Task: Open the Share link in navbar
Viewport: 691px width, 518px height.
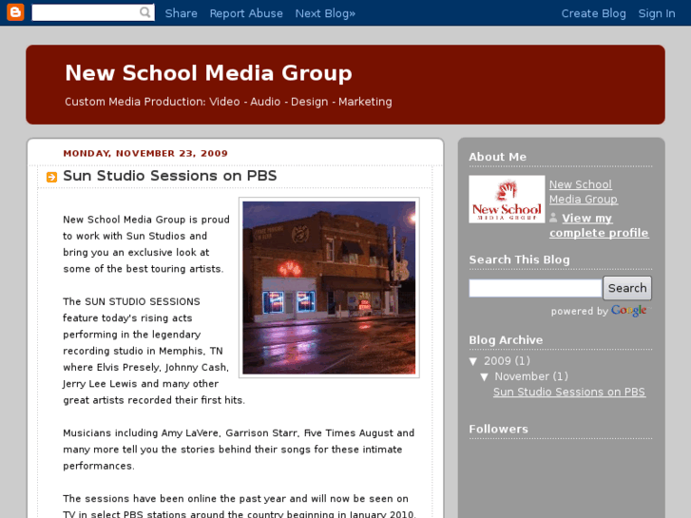Action: 182,13
